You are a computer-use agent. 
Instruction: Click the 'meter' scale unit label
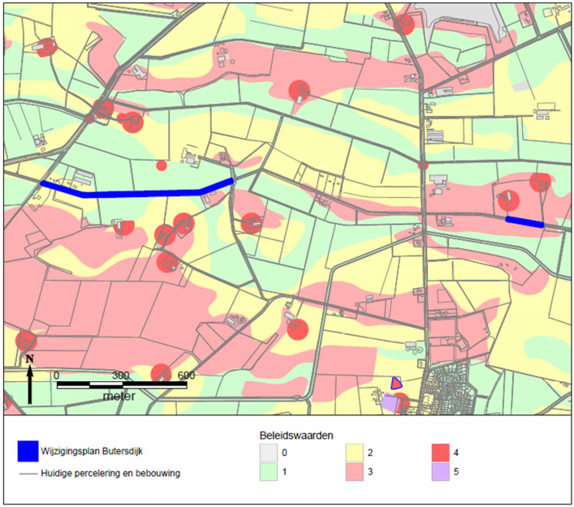(x=119, y=396)
